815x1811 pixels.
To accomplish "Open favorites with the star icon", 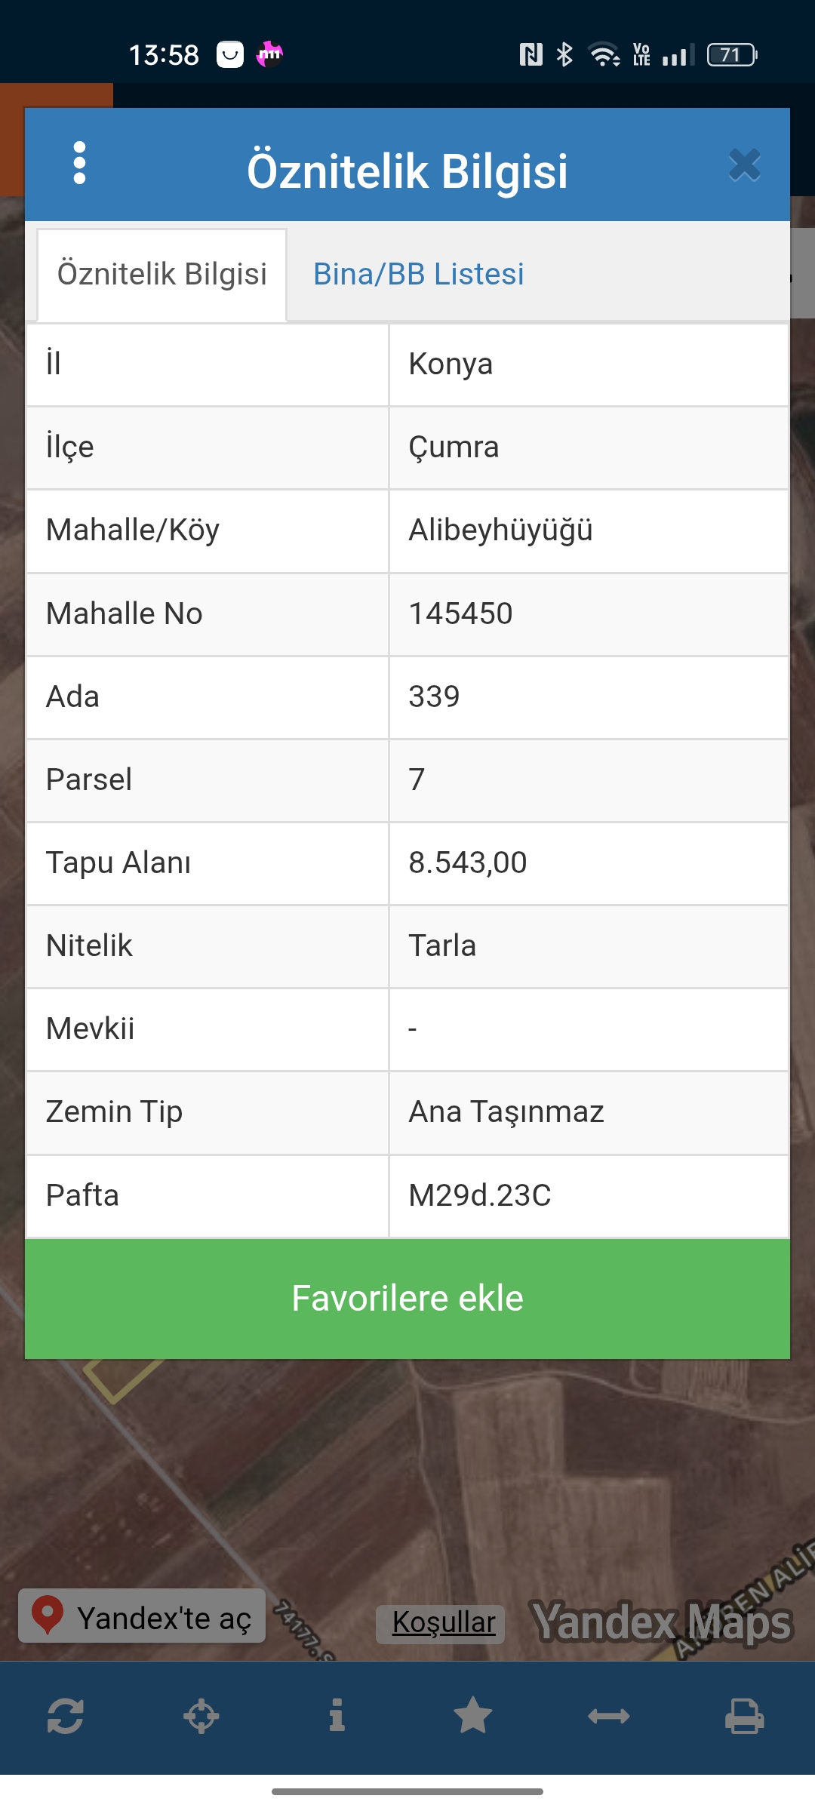I will (473, 1717).
